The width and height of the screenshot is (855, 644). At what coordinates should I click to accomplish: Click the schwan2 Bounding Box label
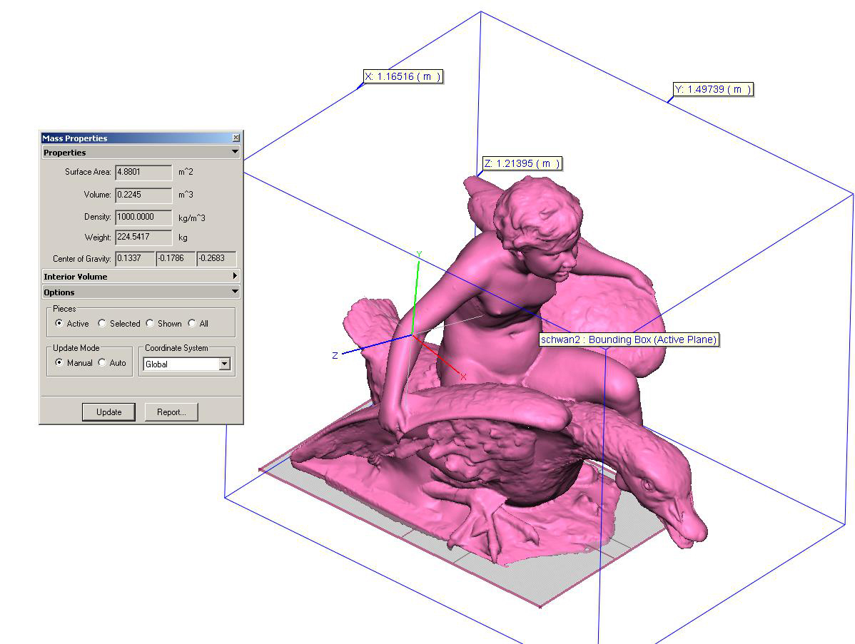pyautogui.click(x=629, y=339)
